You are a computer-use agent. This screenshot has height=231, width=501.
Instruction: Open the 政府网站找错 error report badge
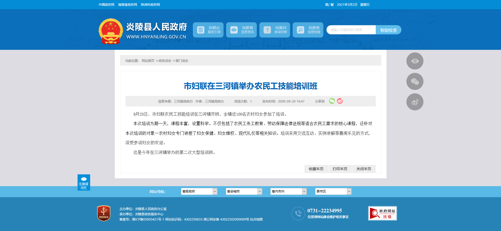[382, 213]
